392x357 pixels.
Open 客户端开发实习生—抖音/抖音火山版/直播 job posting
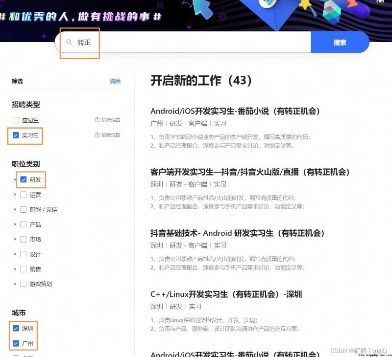[x=250, y=172]
